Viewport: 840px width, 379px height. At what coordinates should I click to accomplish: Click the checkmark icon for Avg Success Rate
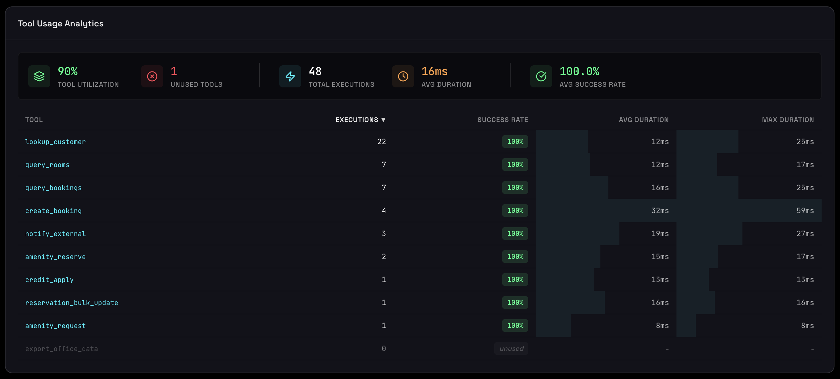(x=541, y=76)
